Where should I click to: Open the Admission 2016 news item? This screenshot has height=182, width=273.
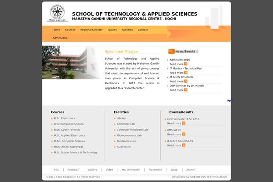coord(180,60)
